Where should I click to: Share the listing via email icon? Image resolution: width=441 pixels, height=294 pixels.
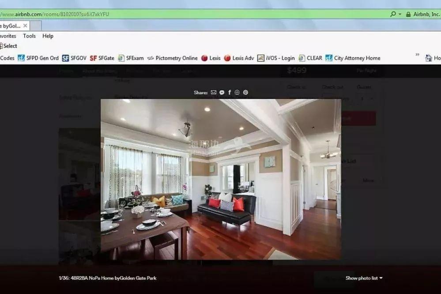point(214,93)
